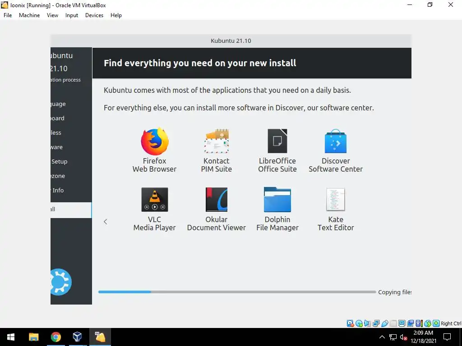This screenshot has width=462, height=346.
Task: Click the Info step in sidebar
Action: [x=58, y=191]
